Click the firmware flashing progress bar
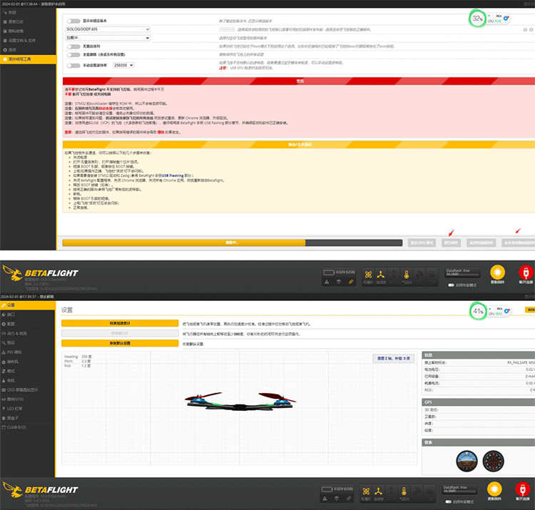Viewport: 535px width, 510px height. [233, 243]
